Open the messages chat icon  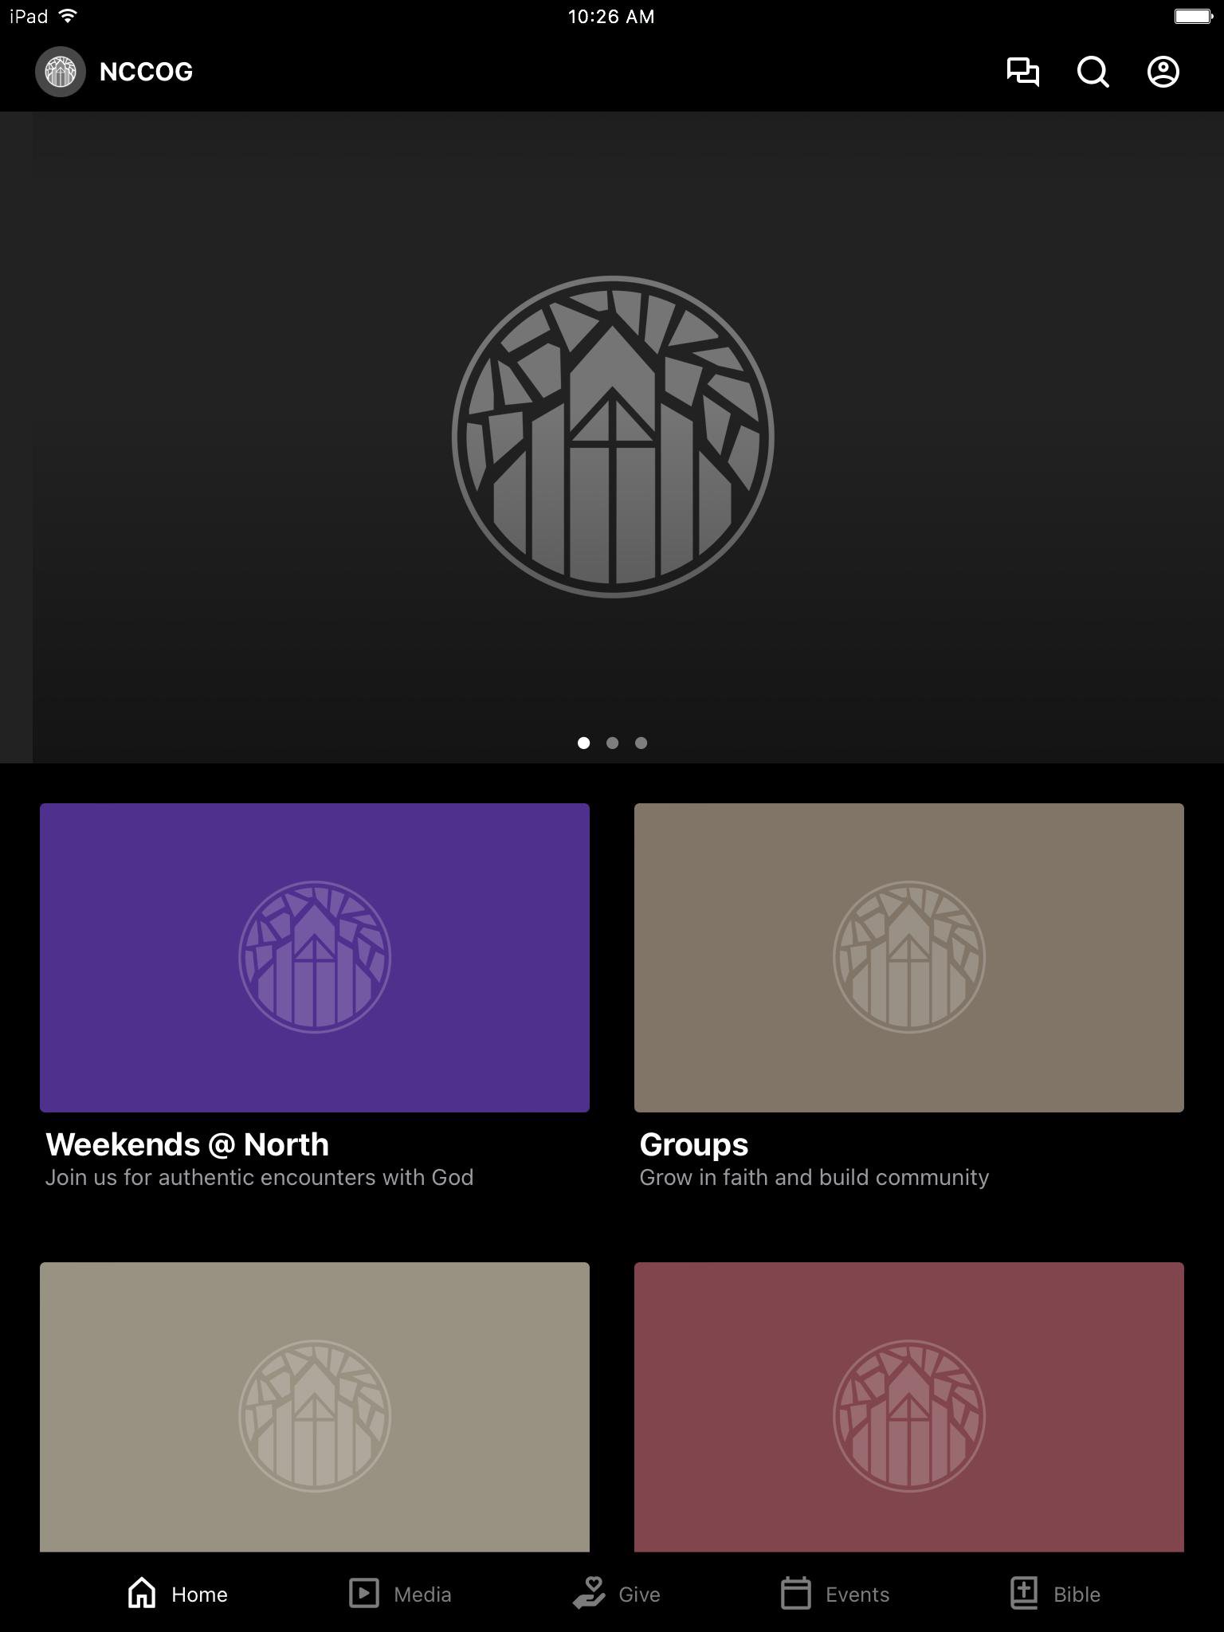coord(1022,72)
